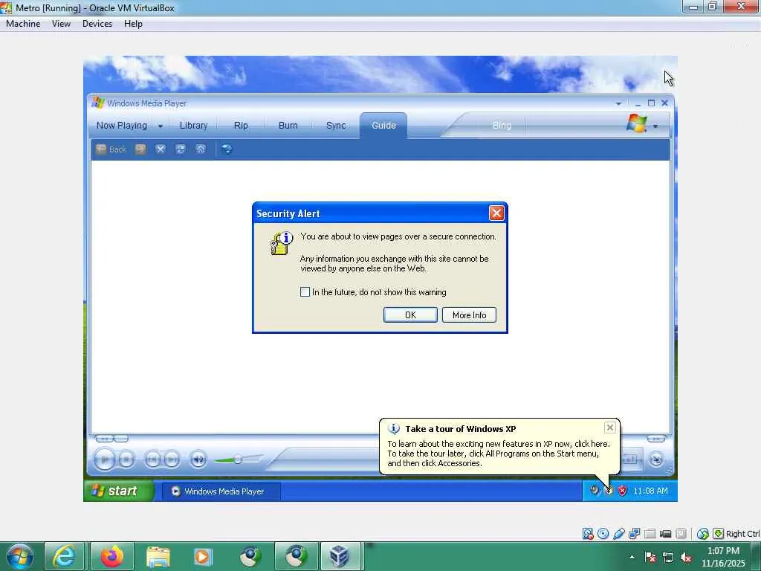Viewport: 761px width, 571px height.
Task: Click the network adapters icon in VirtualBox status bar
Action: pos(635,534)
